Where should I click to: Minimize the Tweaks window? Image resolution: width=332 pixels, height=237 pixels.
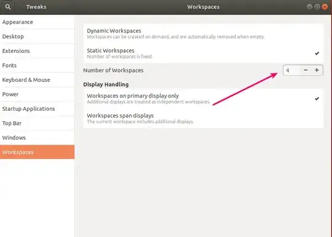309,7
